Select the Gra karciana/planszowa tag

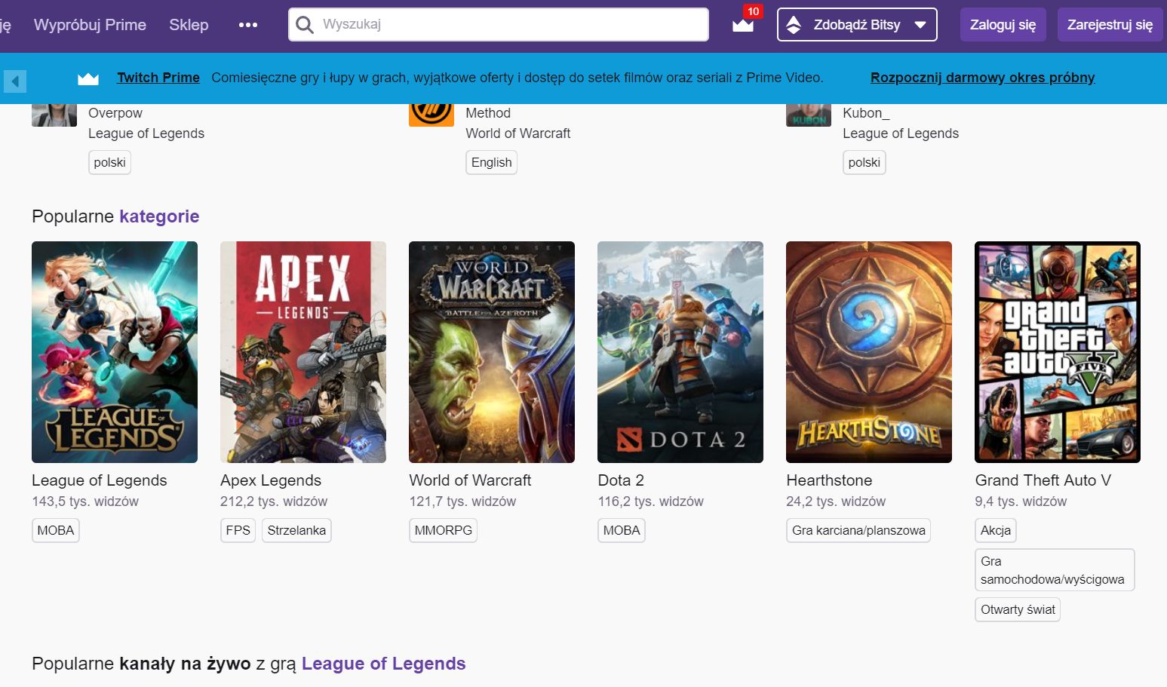(x=858, y=530)
